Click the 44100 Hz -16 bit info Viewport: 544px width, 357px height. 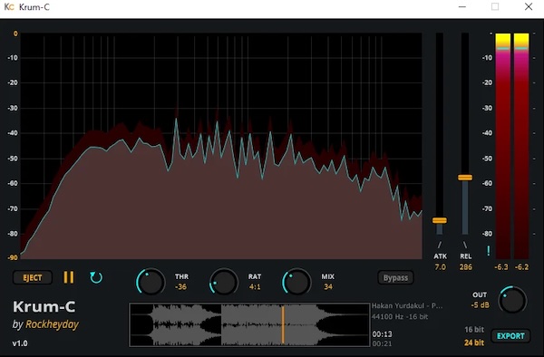pos(400,316)
